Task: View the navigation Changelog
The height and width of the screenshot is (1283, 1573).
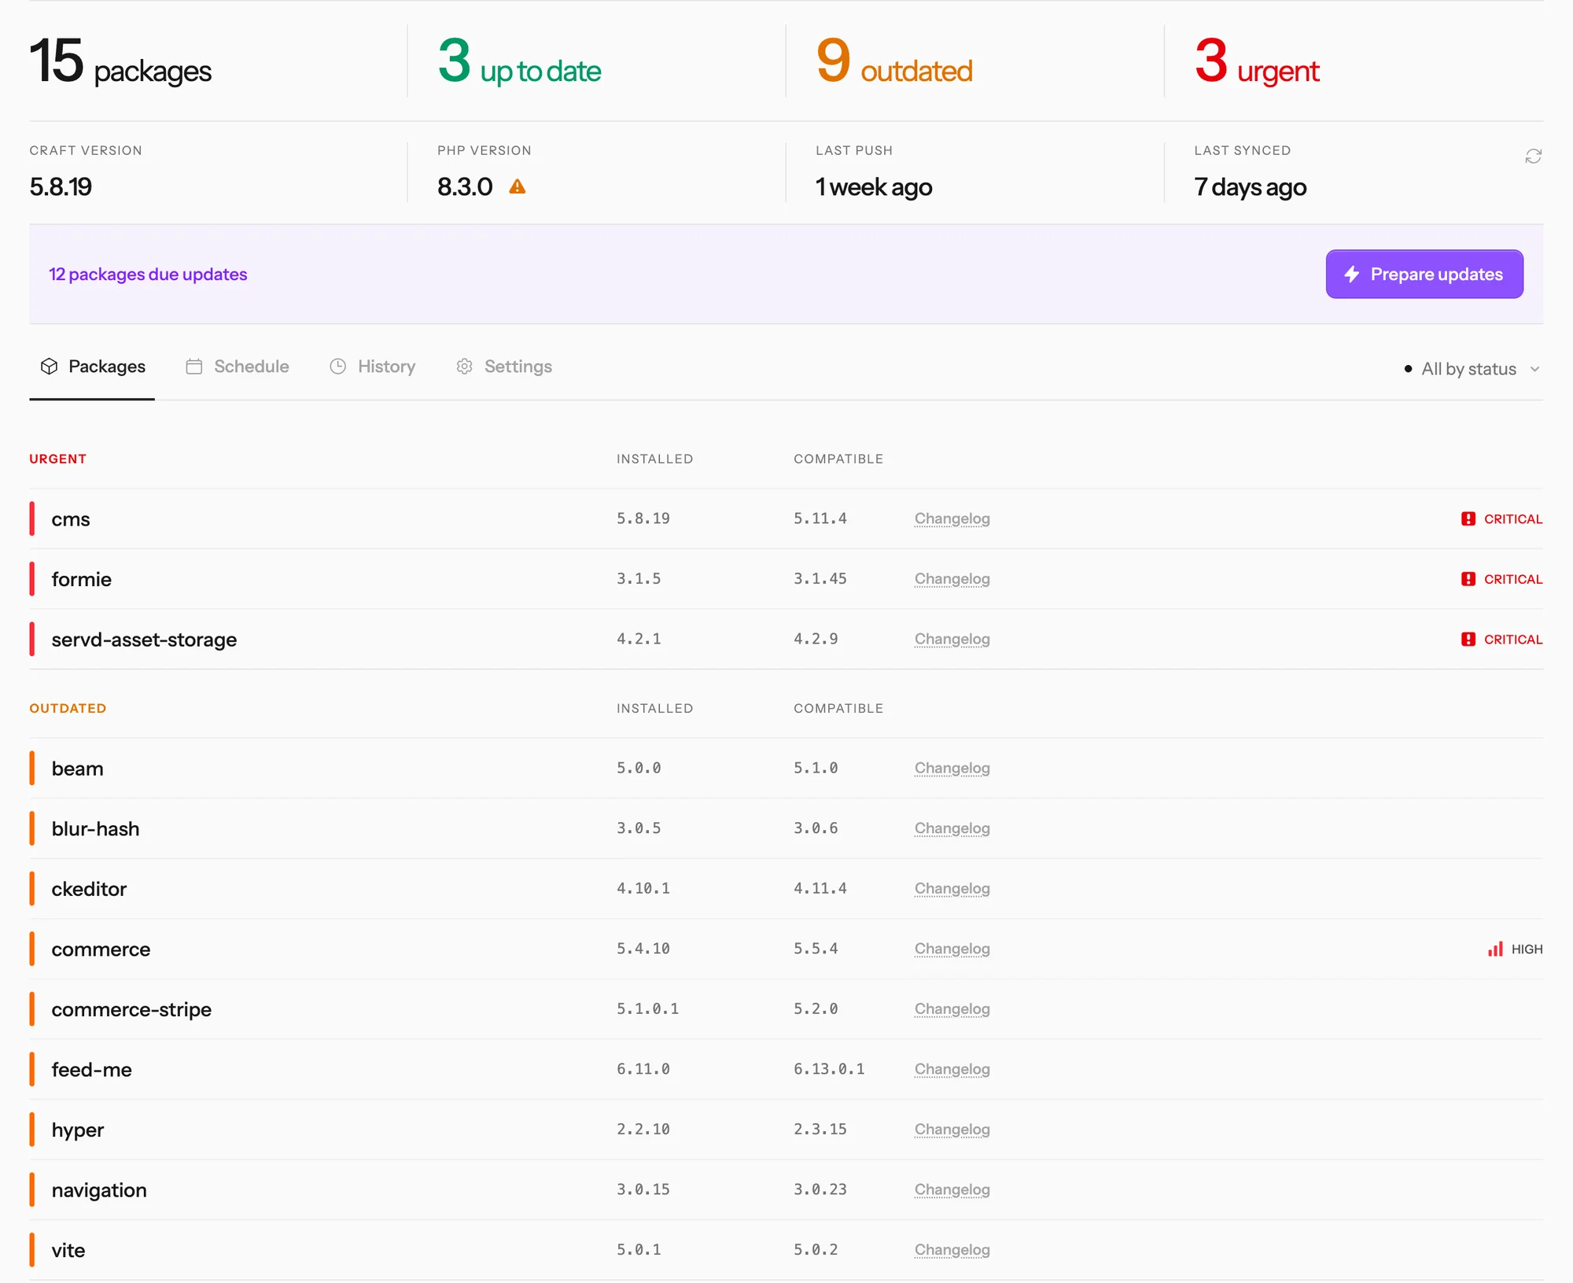Action: 952,1189
